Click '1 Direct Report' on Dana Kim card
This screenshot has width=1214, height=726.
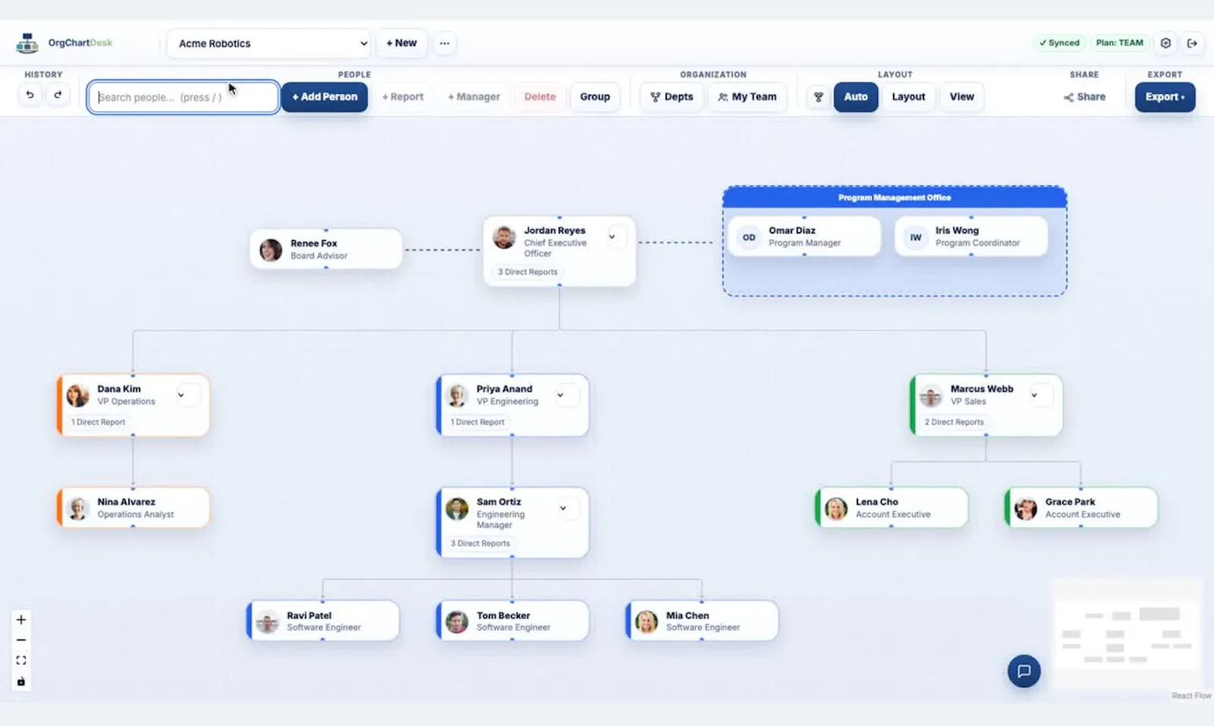click(98, 422)
